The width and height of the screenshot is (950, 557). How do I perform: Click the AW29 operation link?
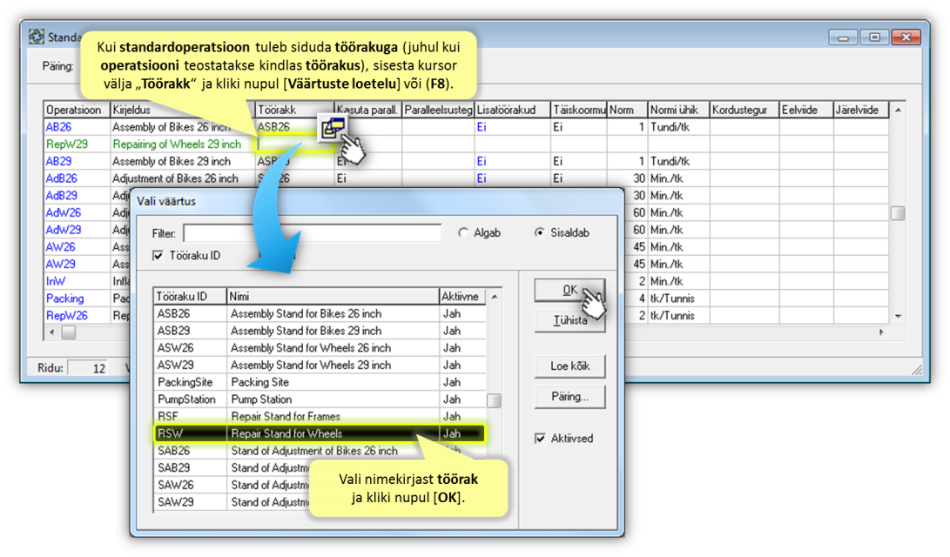(x=61, y=265)
